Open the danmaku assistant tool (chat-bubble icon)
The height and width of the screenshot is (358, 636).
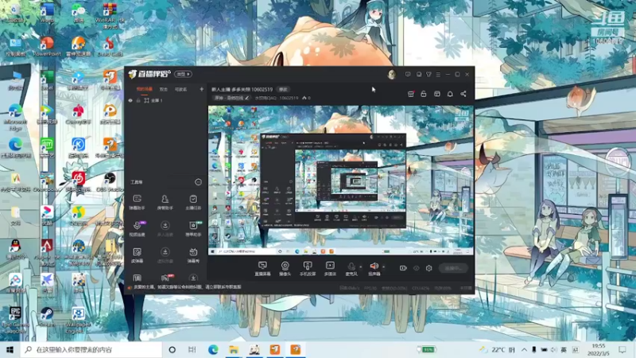tap(137, 201)
